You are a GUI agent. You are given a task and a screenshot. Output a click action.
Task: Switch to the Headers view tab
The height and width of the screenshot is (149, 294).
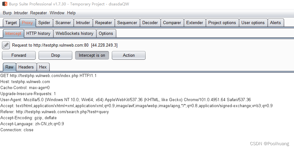[26, 67]
